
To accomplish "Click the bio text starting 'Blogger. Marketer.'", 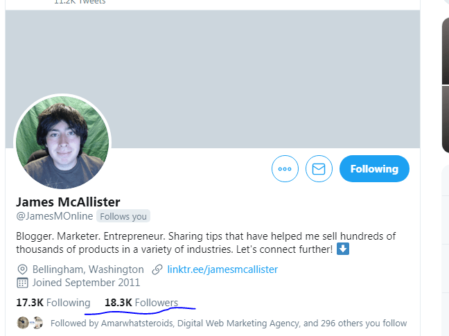I will pos(206,242).
